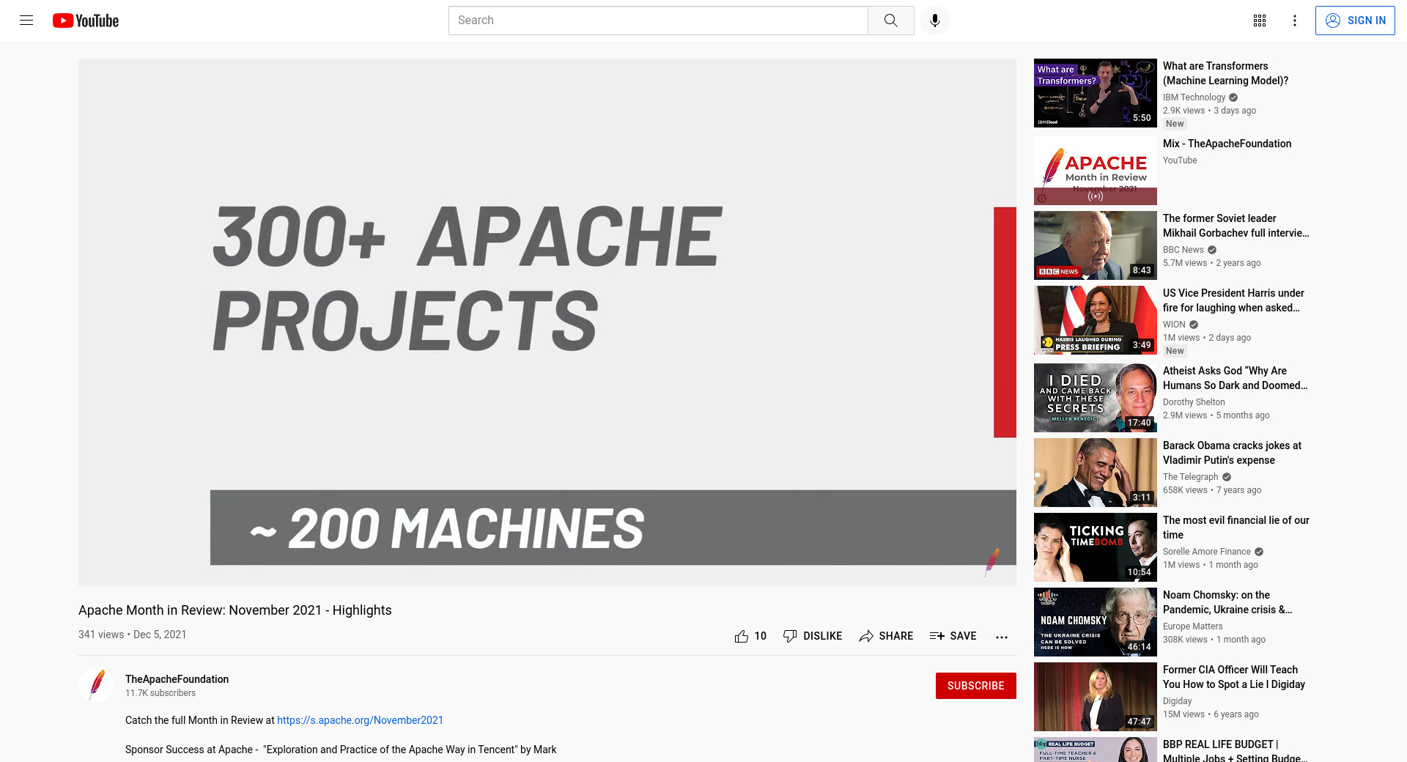Open Mikhail Gorbachev interview thumbnail
This screenshot has height=762, width=1407.
coord(1096,245)
